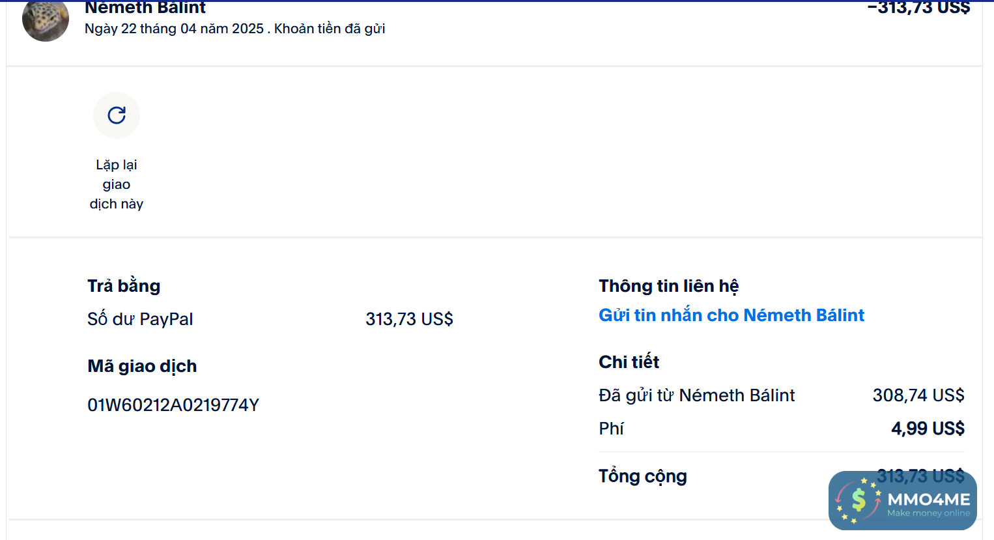Click transaction ID 01W60212A0219774Y
Screen dimensions: 994x540
(173, 405)
